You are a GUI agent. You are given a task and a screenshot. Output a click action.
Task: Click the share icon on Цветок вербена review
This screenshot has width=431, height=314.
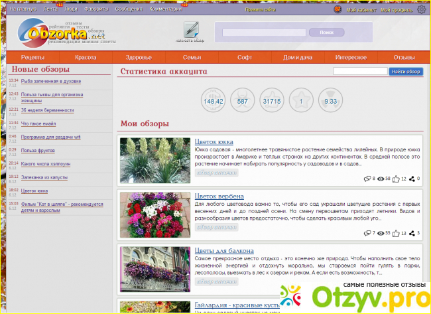pos(412,233)
